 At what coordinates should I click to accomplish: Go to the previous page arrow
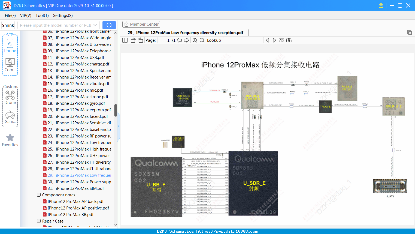(x=179, y=40)
